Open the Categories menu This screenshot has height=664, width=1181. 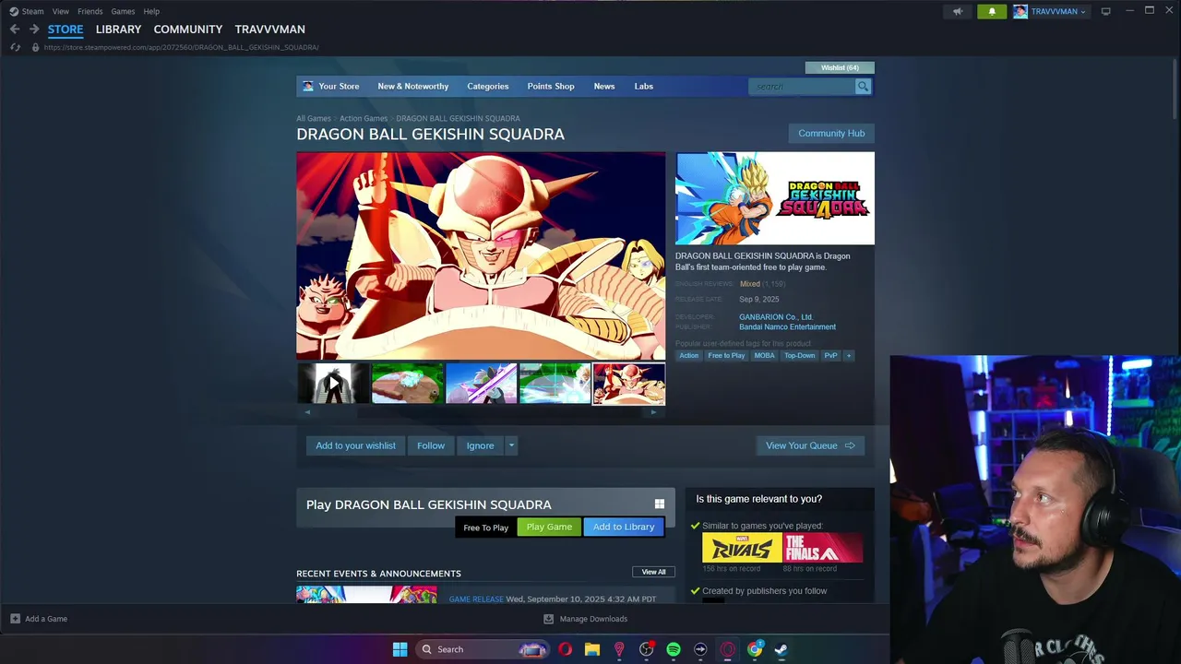click(x=487, y=87)
